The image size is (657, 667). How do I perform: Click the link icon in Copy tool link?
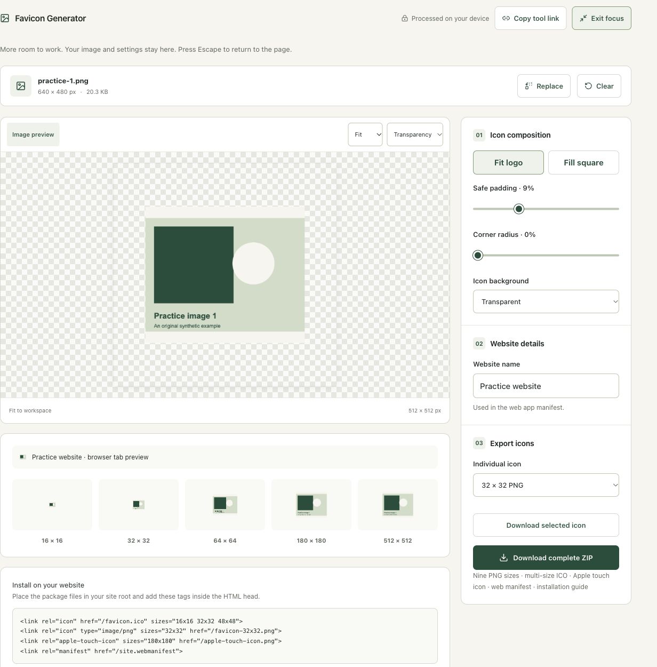tap(506, 18)
